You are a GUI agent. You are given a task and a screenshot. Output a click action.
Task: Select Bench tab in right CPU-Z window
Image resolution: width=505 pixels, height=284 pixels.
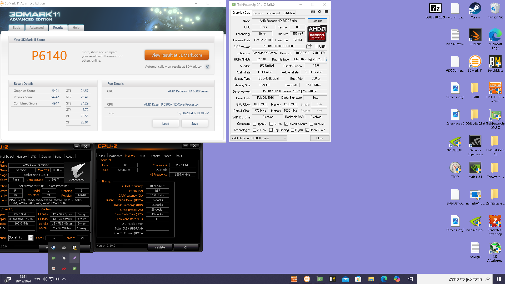(167, 156)
